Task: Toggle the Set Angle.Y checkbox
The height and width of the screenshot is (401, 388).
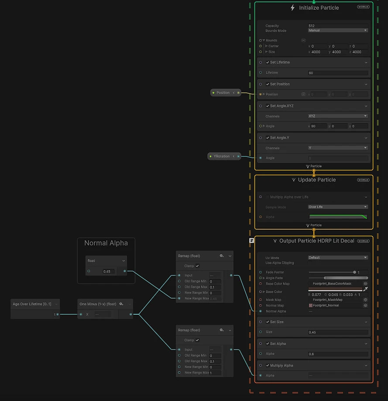Action: coord(268,138)
